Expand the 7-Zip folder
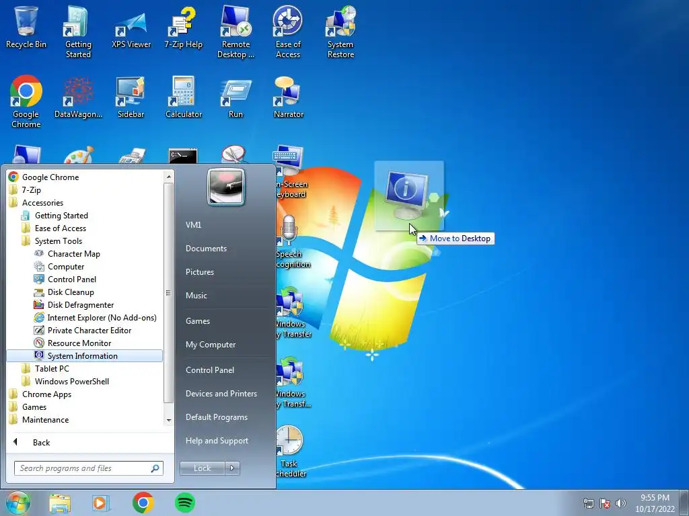 [x=31, y=190]
